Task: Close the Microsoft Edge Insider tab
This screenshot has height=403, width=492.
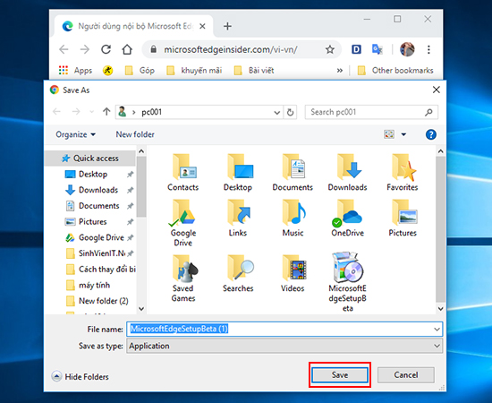Action: (x=203, y=26)
